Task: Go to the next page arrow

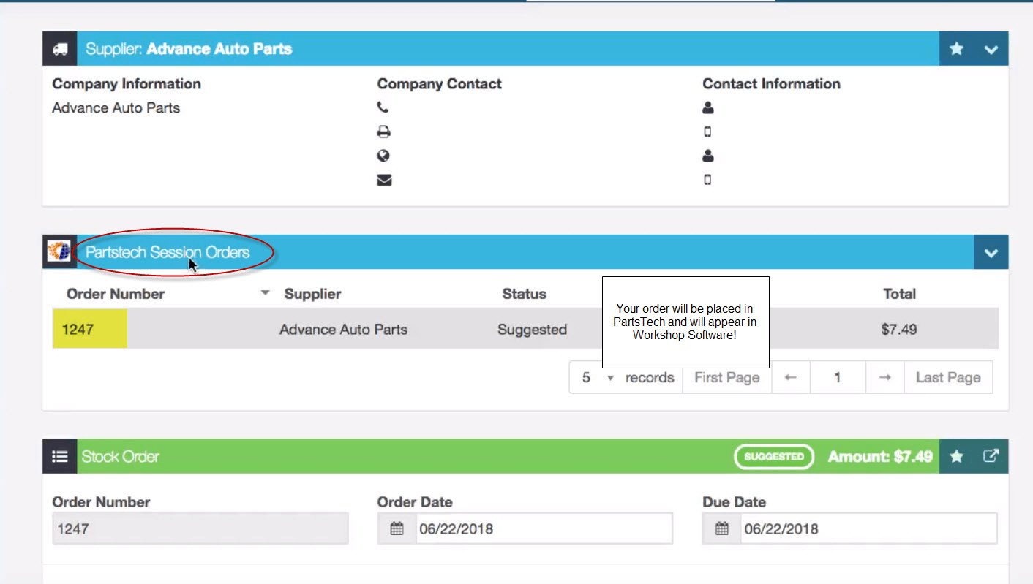Action: [885, 377]
